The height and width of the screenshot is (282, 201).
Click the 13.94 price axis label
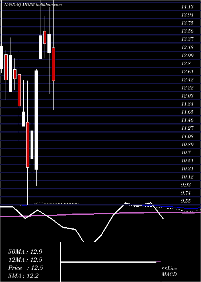pos(187,15)
